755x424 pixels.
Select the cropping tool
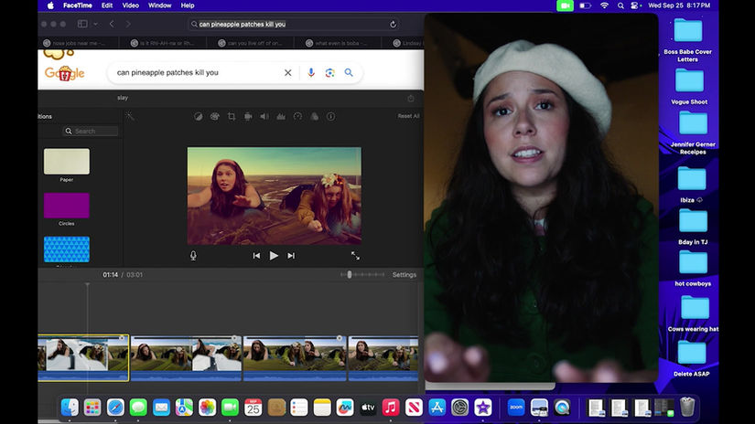click(x=231, y=116)
